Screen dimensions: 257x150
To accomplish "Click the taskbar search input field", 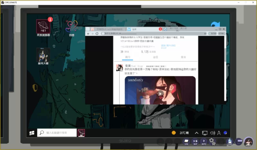I will tap(57, 133).
